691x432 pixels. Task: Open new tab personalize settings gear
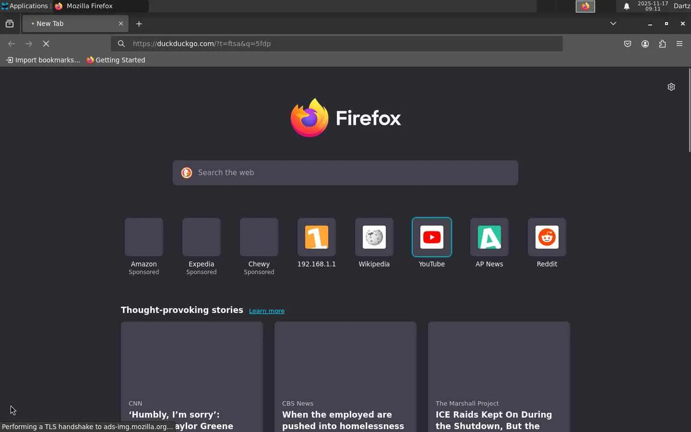point(672,87)
